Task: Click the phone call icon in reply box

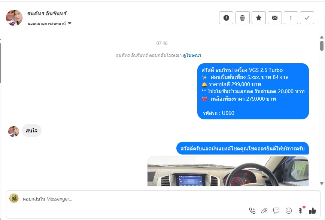Action: 252,211
